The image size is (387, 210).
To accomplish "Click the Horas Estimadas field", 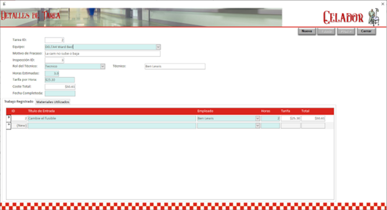I will 52,73.
